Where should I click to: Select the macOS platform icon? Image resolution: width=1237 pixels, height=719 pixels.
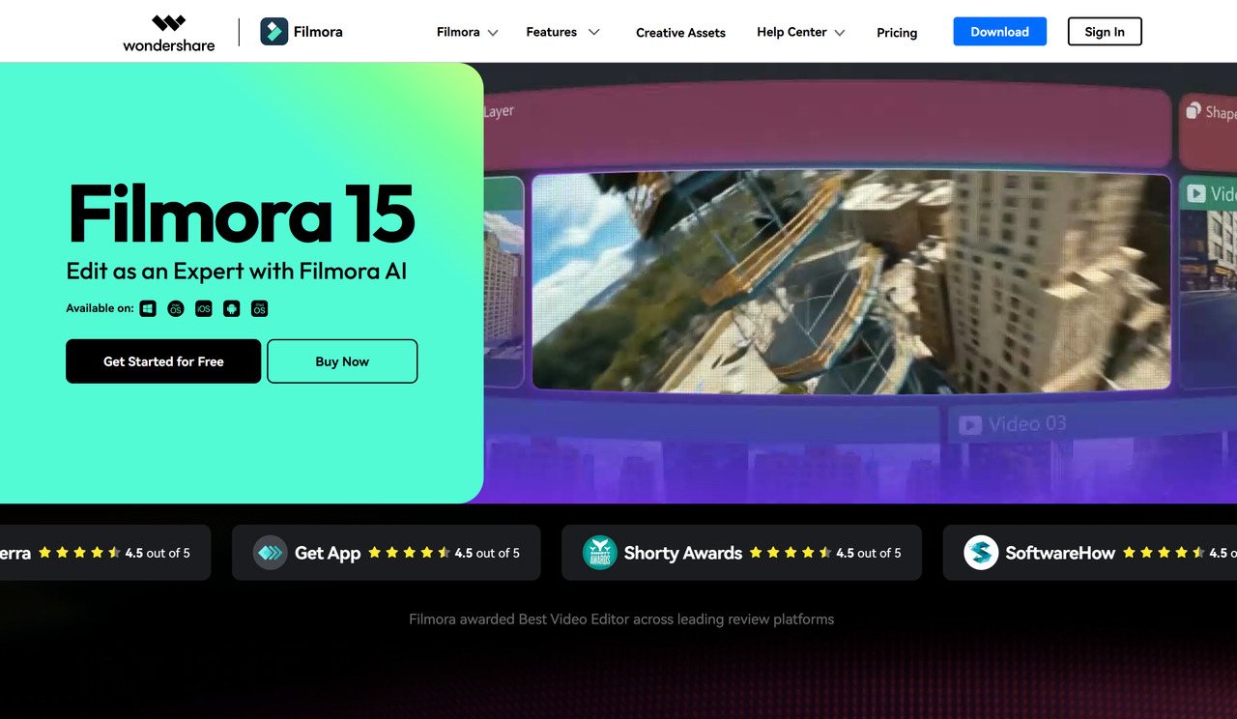(x=176, y=309)
